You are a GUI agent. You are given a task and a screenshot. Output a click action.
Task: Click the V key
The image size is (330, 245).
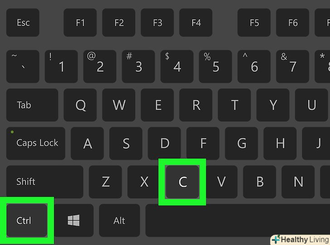pyautogui.click(x=221, y=182)
